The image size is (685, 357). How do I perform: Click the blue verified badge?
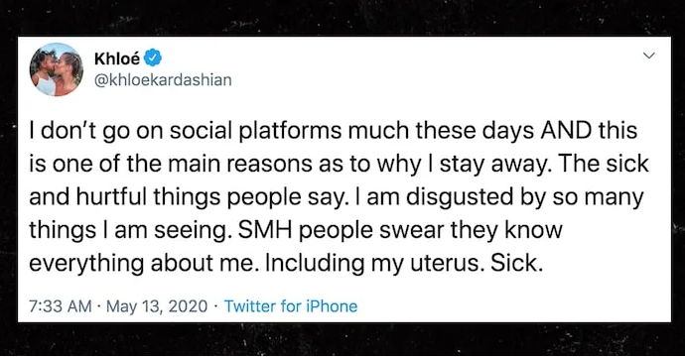pos(153,59)
